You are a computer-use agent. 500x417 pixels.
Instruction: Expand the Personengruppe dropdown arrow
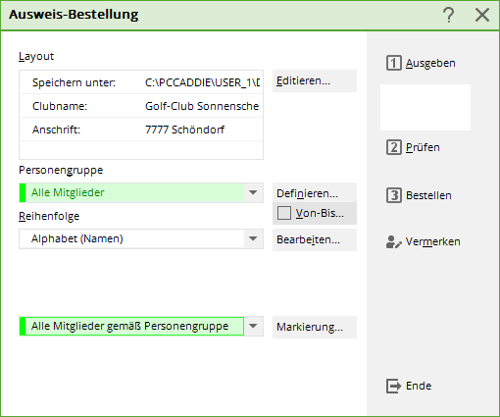click(253, 192)
